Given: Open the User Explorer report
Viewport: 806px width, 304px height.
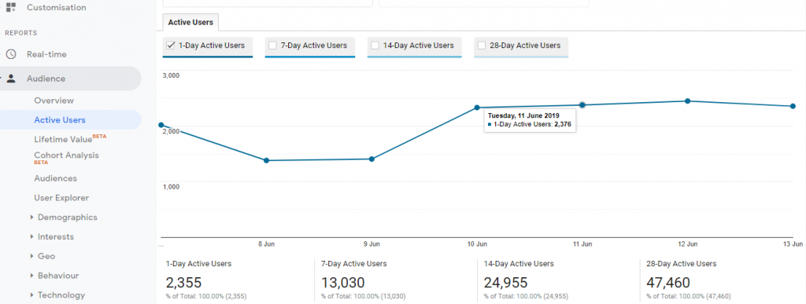Looking at the screenshot, I should coord(61,198).
